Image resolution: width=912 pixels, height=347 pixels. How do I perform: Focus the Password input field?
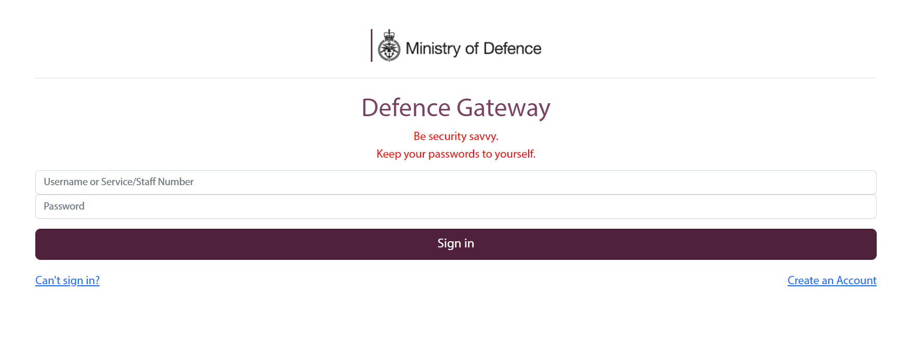click(456, 206)
